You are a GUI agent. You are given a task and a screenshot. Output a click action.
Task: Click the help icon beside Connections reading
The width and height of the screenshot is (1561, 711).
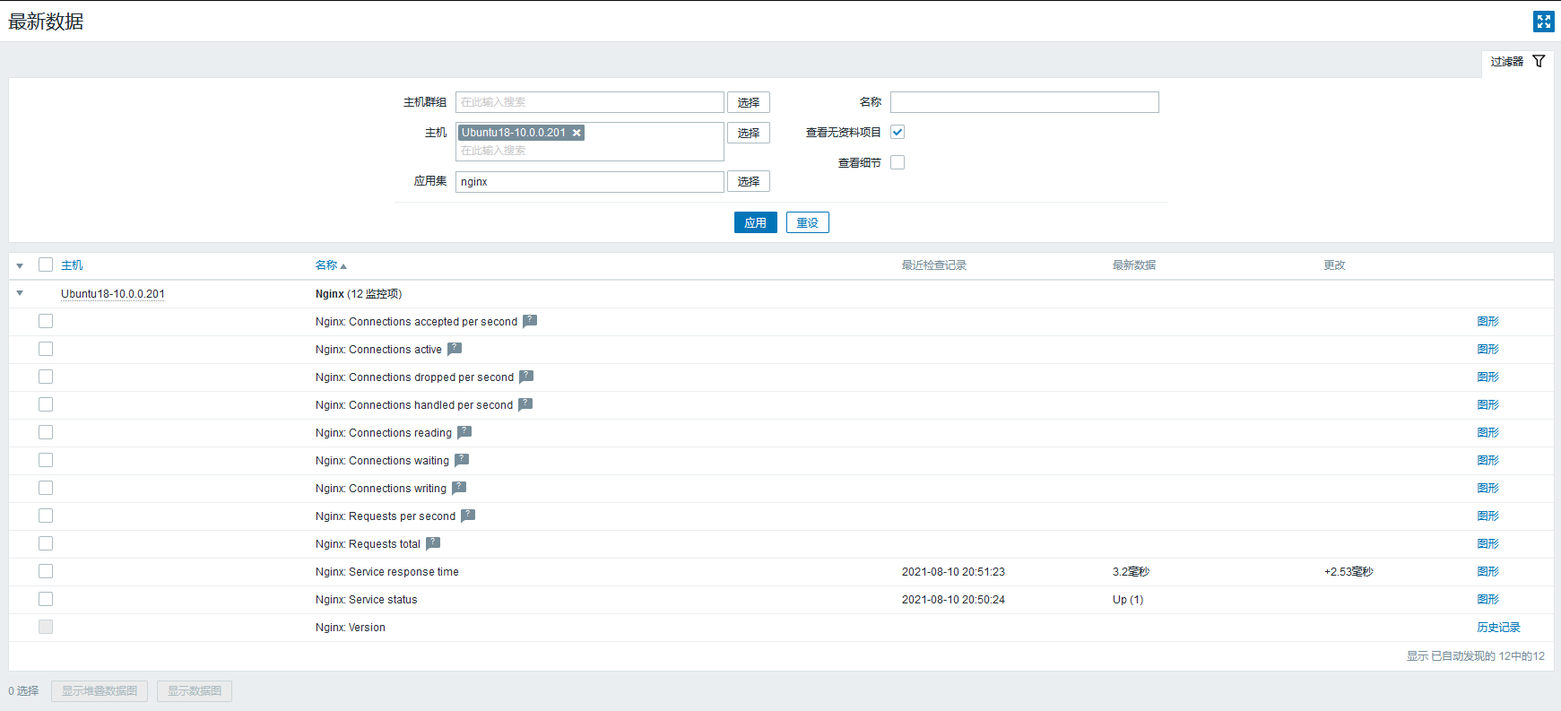click(464, 432)
